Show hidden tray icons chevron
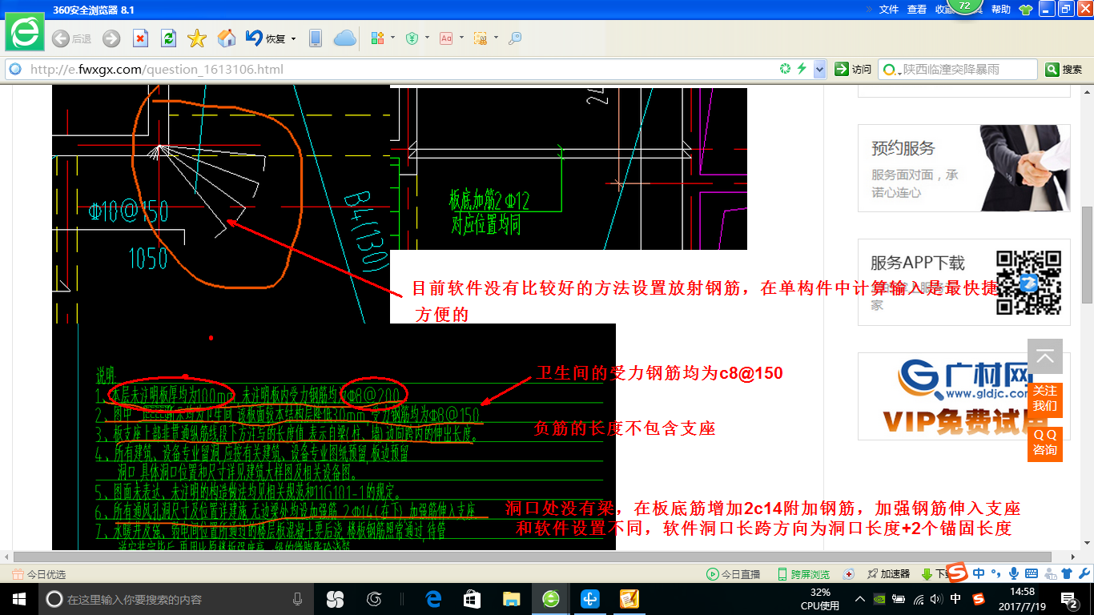1094x615 pixels. 860,599
